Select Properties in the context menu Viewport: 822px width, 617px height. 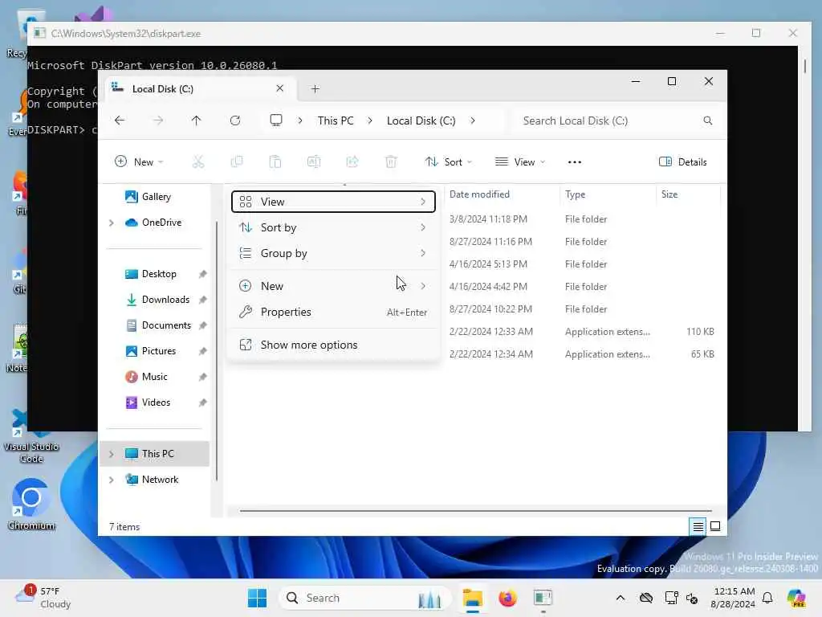(x=333, y=313)
